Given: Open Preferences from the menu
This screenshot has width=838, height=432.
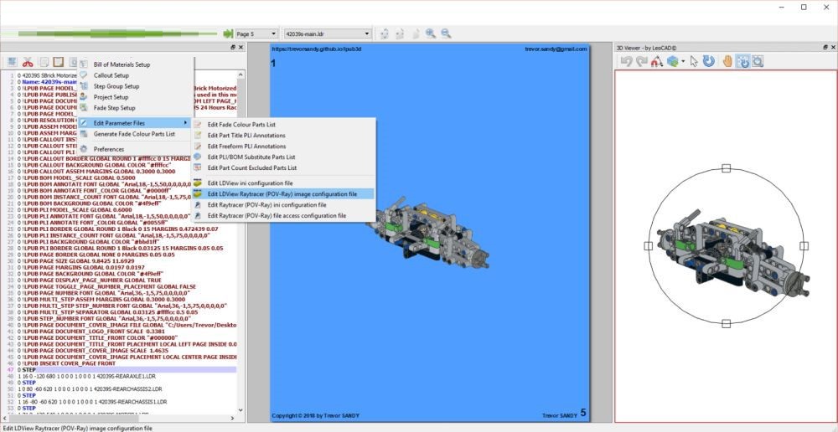Looking at the screenshot, I should point(108,149).
